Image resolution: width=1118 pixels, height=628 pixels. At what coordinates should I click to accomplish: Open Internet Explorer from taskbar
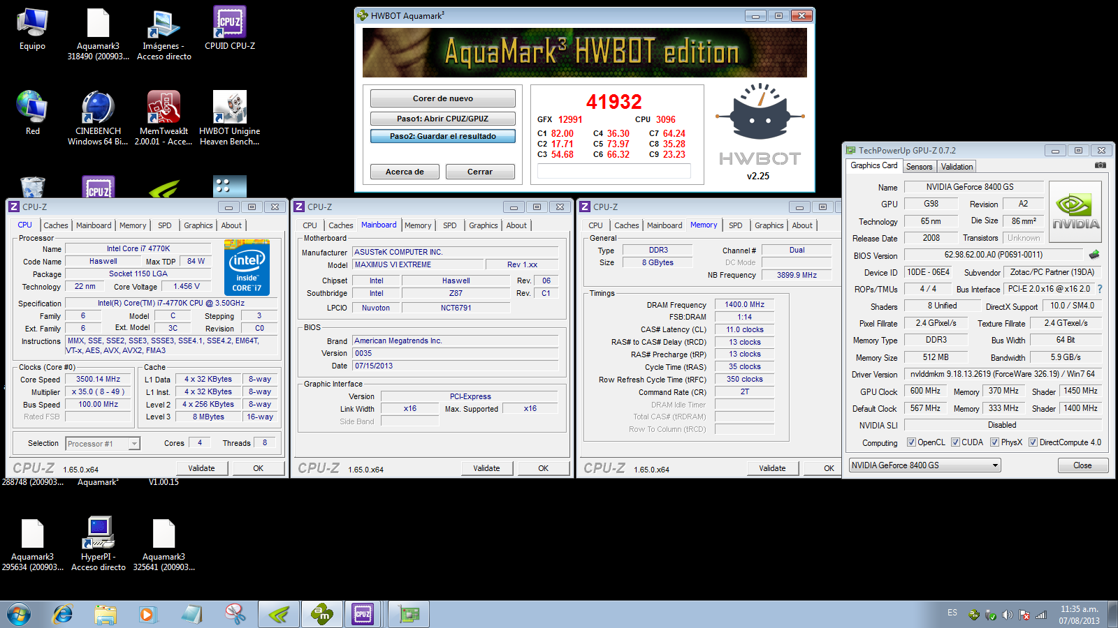tap(63, 614)
